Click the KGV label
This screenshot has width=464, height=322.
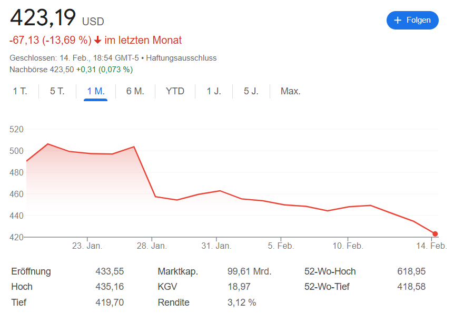167,287
